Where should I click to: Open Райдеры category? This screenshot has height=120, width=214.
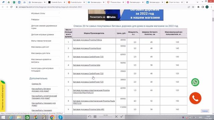(x=35, y=20)
